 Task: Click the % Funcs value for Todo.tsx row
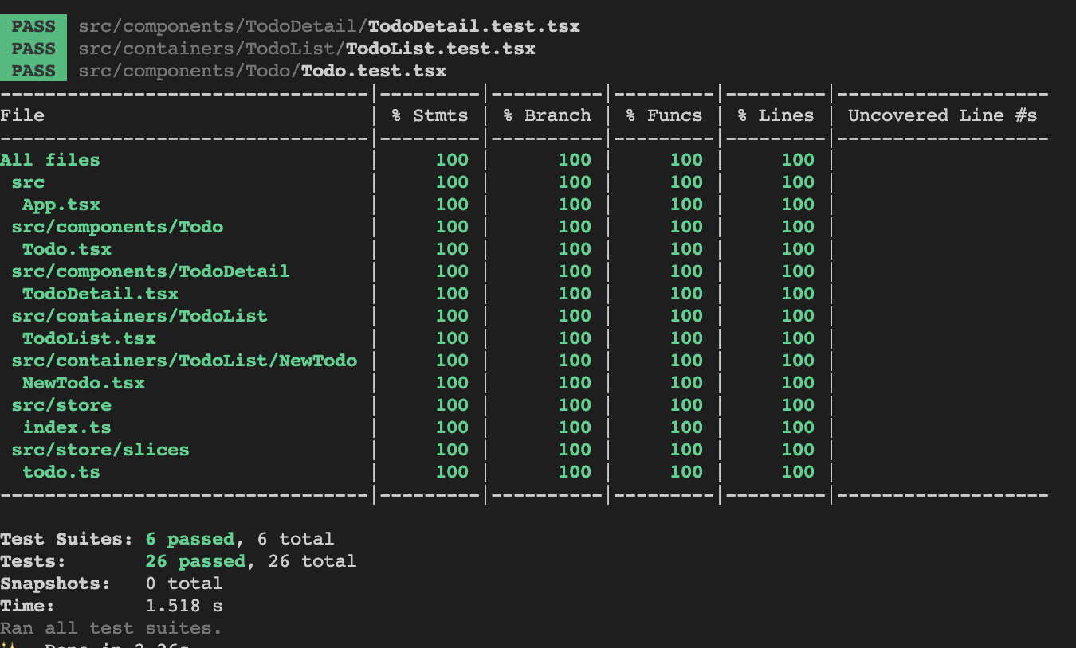pyautogui.click(x=686, y=249)
